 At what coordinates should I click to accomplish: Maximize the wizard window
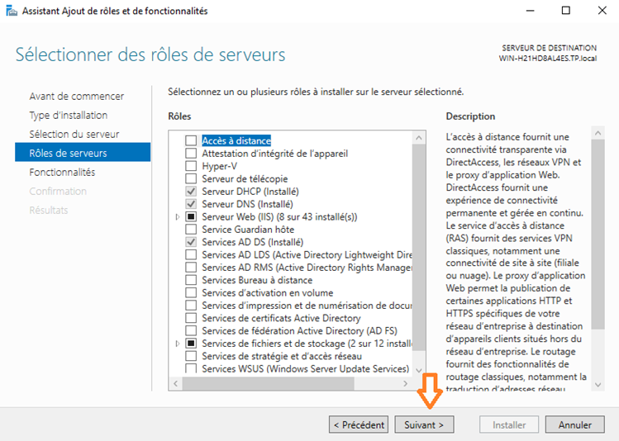(566, 11)
